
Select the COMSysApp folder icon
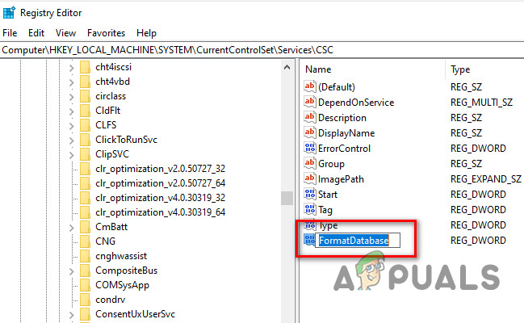85,285
